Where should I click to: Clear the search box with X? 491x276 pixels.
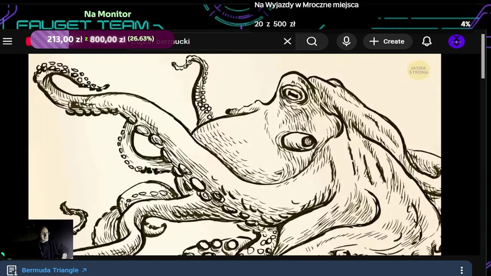tap(287, 41)
